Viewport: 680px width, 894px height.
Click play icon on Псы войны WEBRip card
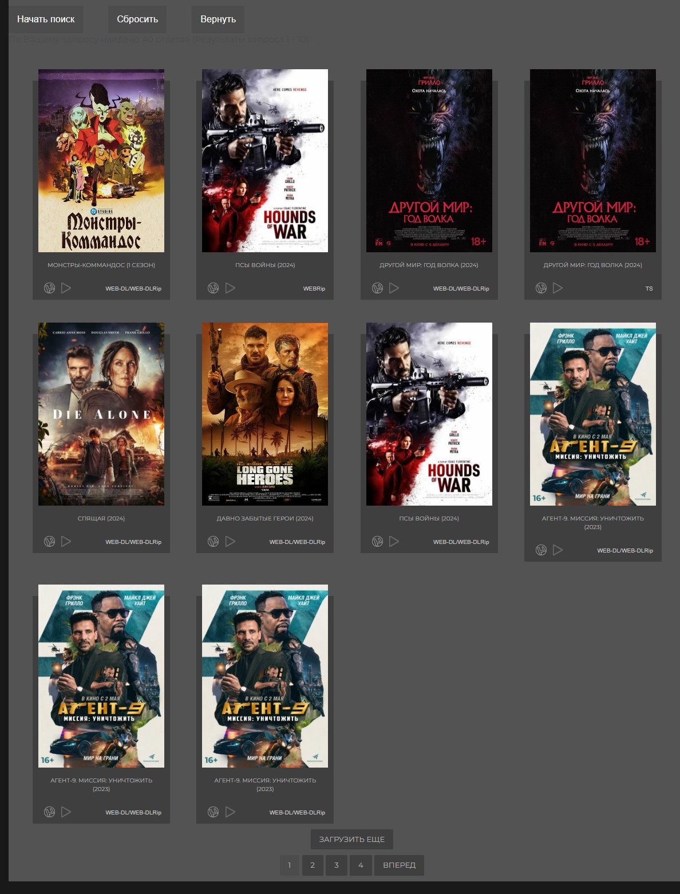[x=230, y=288]
